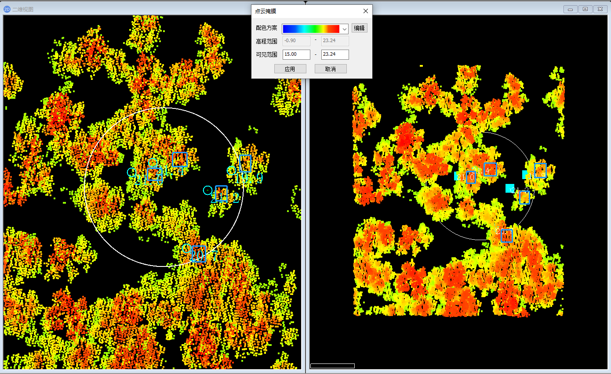Click the 应用 button
Image resolution: width=611 pixels, height=374 pixels.
point(290,69)
